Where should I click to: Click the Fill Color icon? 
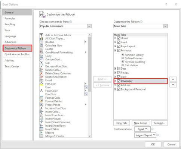tap(41, 84)
